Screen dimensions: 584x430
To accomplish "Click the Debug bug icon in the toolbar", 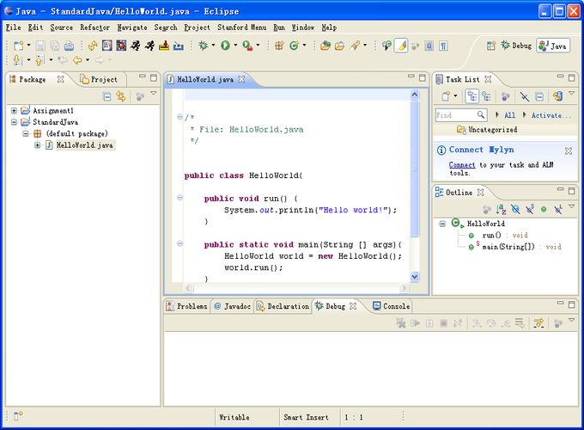I will [x=204, y=46].
